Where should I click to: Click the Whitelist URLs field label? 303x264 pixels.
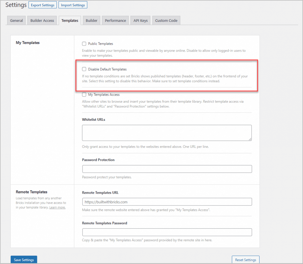94,120
